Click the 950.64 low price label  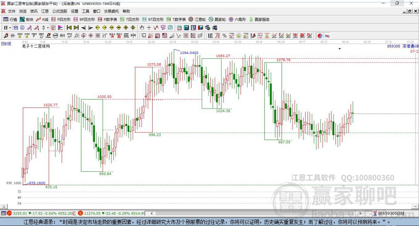pos(105,174)
